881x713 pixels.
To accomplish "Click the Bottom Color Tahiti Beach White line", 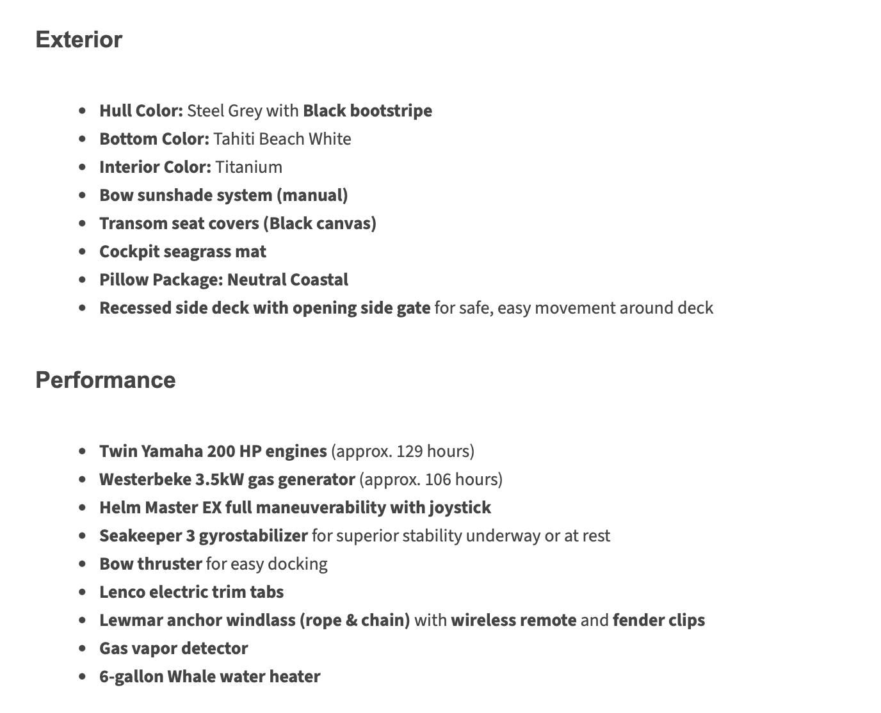I will pos(225,139).
